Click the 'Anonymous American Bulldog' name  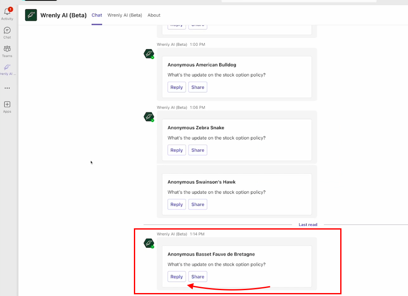tap(202, 65)
